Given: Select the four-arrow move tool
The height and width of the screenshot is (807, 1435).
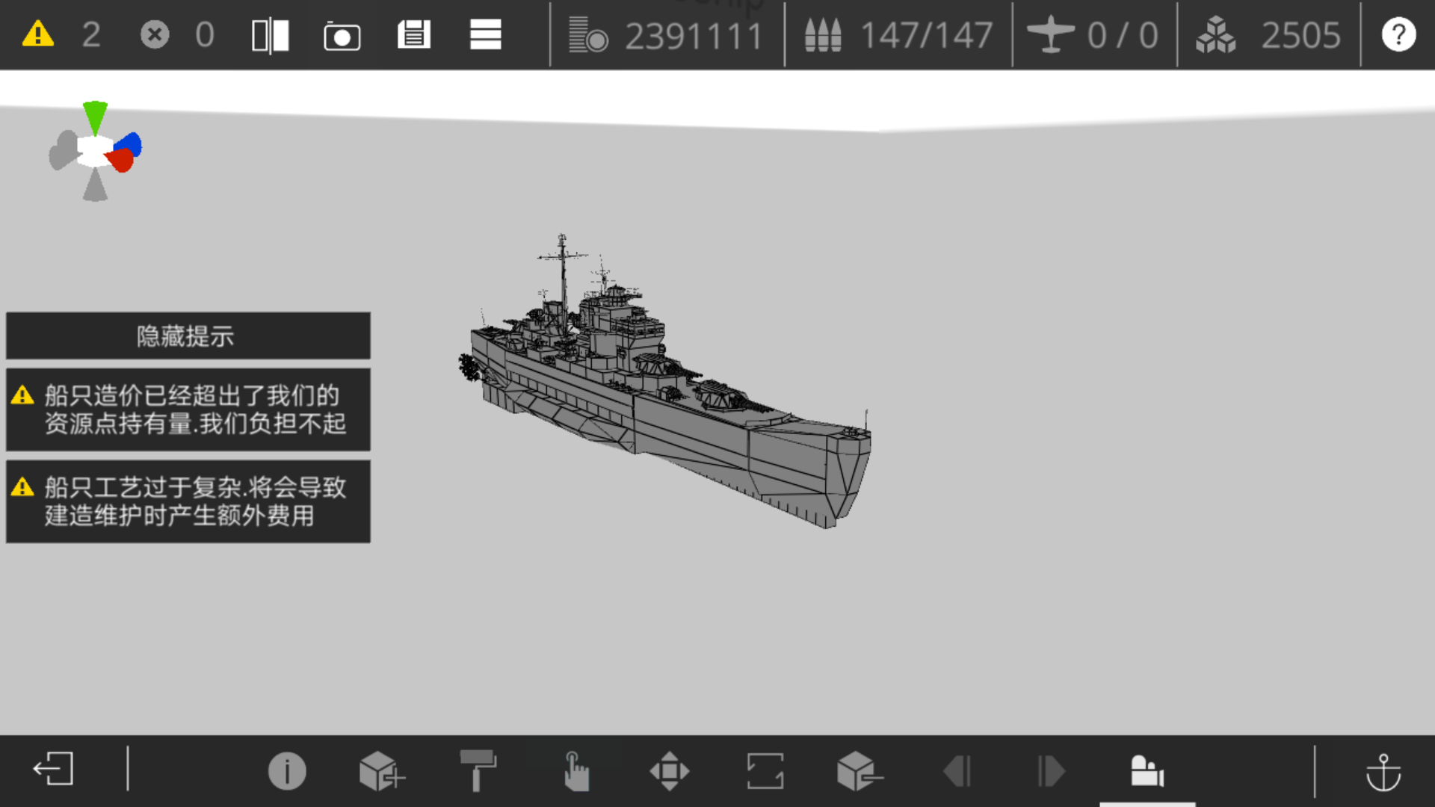Looking at the screenshot, I should pyautogui.click(x=669, y=770).
